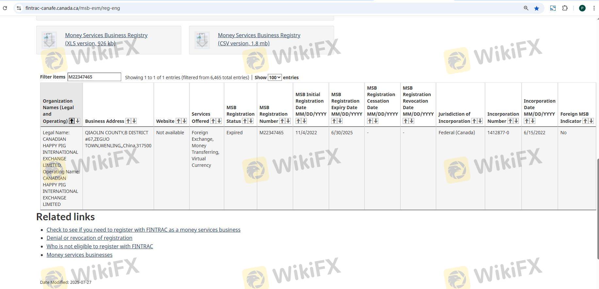The height and width of the screenshot is (289, 599).
Task: Sort Organization Names column ascending
Action: (x=72, y=121)
